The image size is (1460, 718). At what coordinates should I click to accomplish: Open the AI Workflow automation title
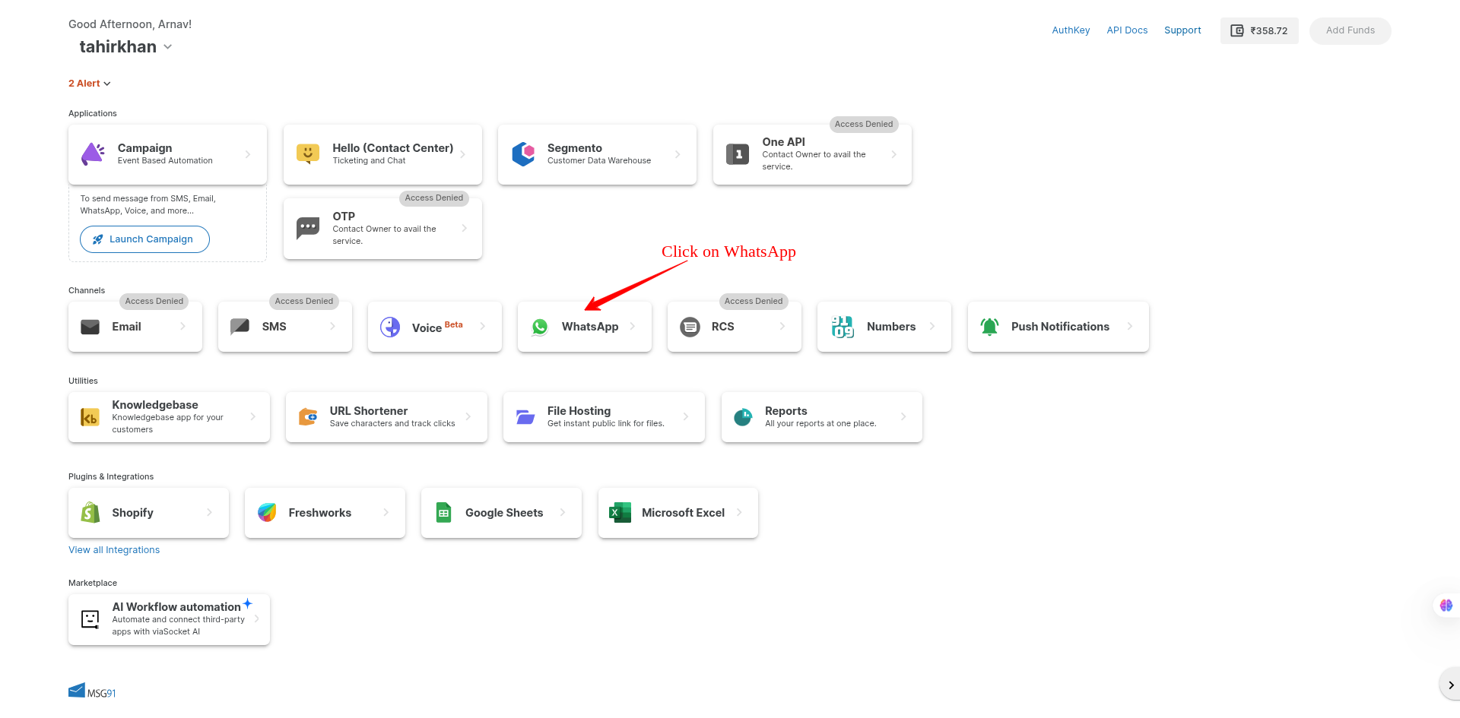(176, 607)
